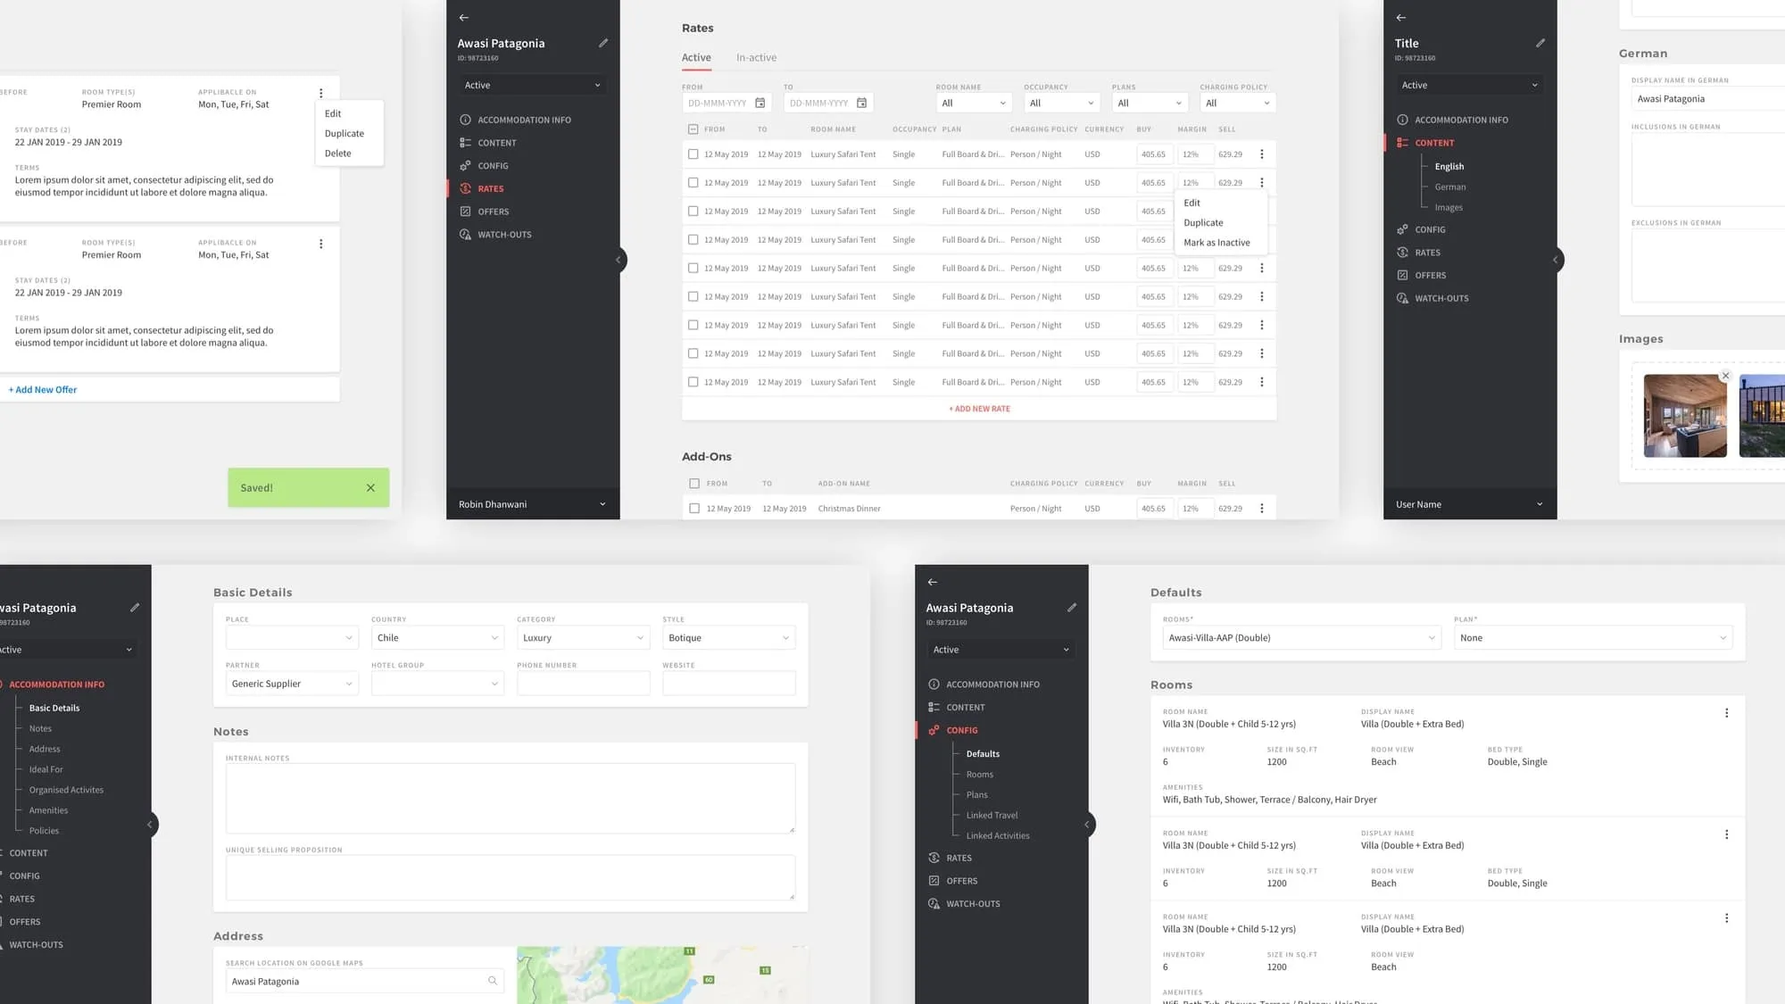Screen dimensions: 1785x1004
Task: Click the pencil edit icon beside Title
Action: pos(1540,43)
